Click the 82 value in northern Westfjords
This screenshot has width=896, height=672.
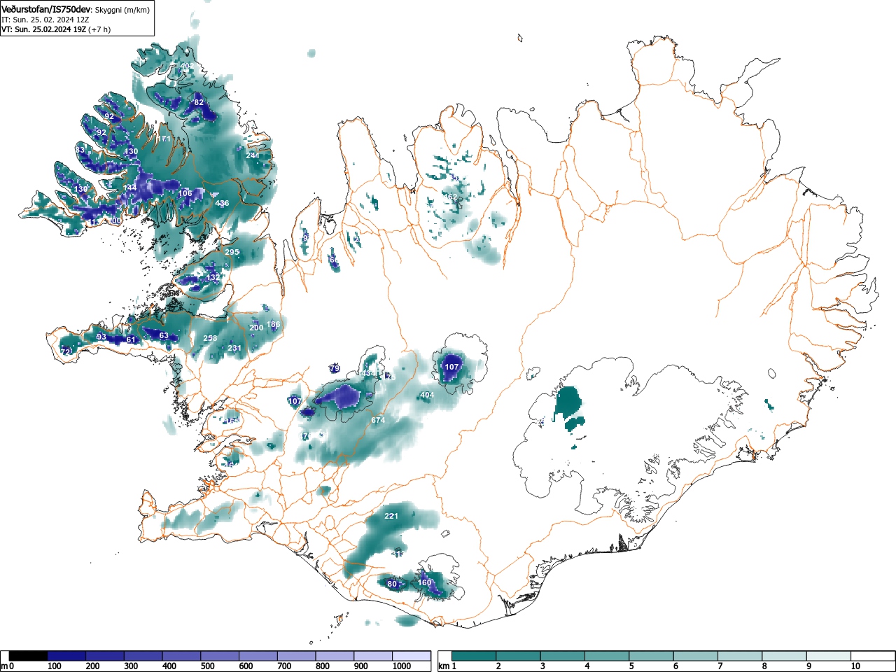[199, 102]
